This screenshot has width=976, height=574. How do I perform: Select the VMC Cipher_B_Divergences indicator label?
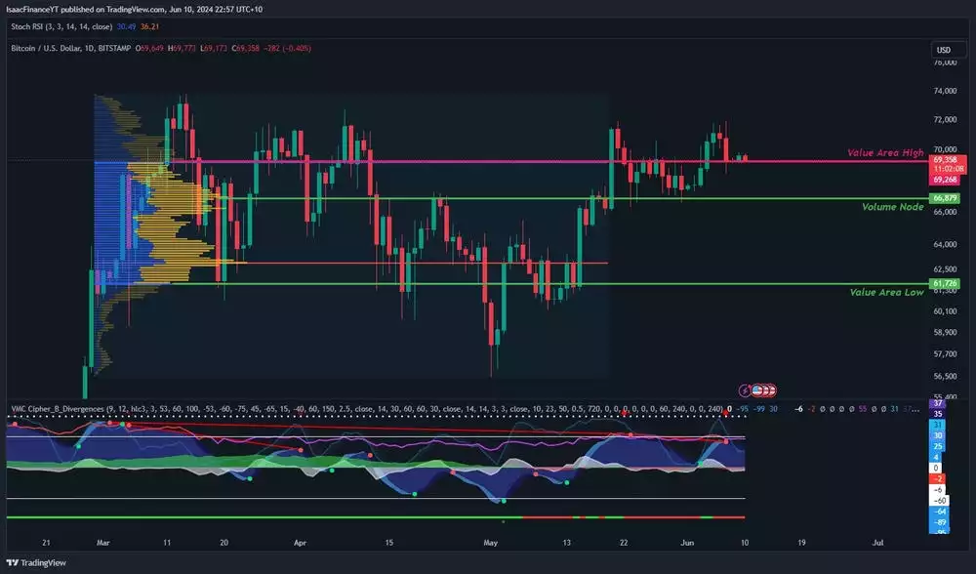[59, 408]
